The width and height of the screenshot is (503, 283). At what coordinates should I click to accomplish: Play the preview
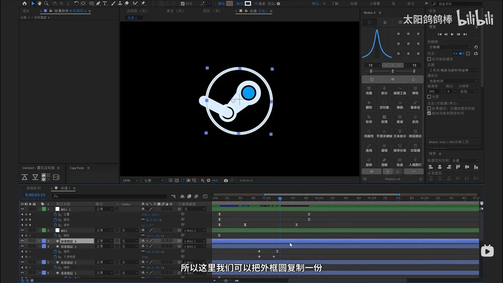(452, 34)
